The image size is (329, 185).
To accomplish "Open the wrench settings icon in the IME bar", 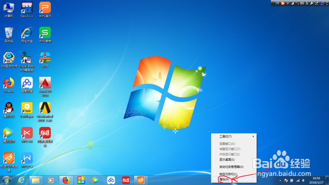I will click(312, 3).
